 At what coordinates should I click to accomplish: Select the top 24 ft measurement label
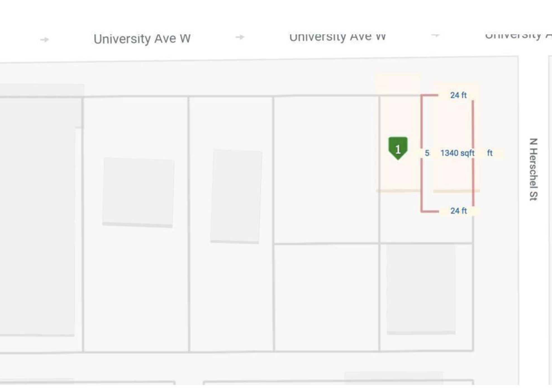tap(458, 95)
